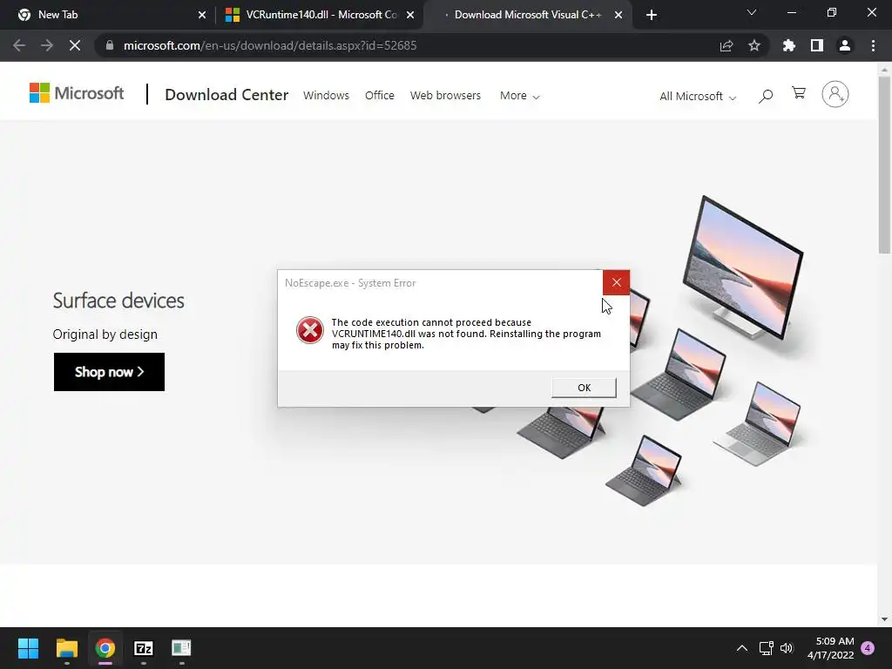892x669 pixels.
Task: Open 7-Zip from the taskbar
Action: pos(144,648)
